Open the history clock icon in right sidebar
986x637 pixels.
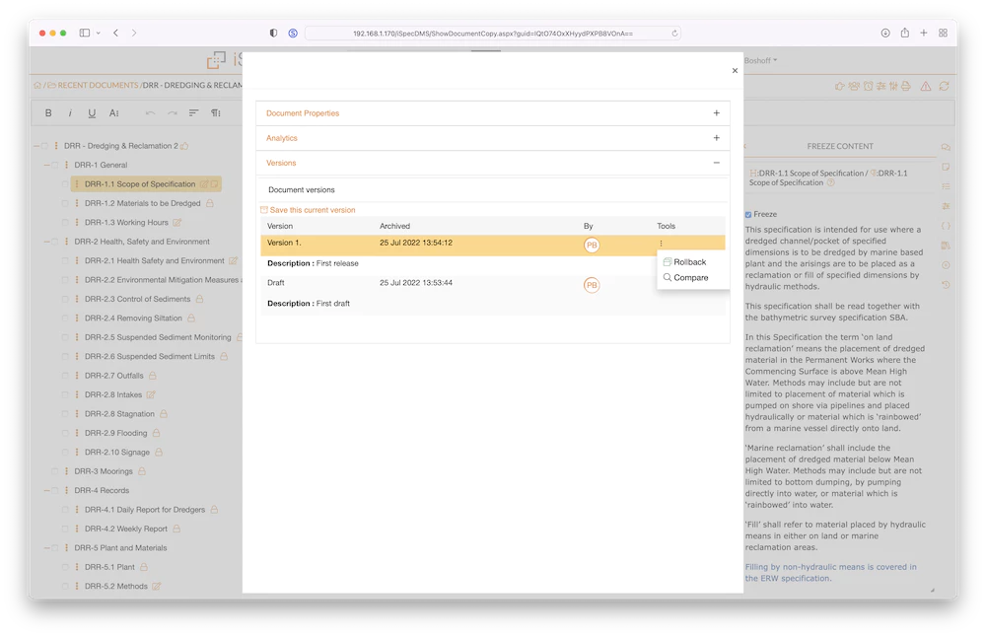tap(946, 285)
